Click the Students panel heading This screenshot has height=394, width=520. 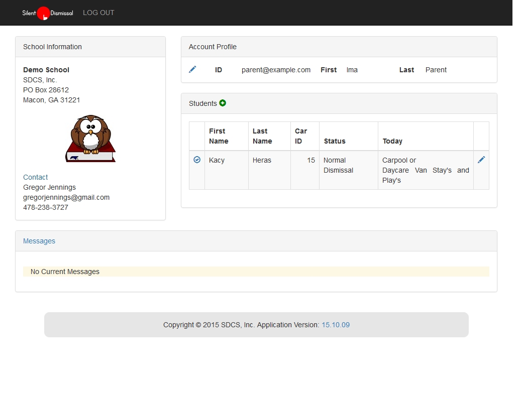(203, 103)
